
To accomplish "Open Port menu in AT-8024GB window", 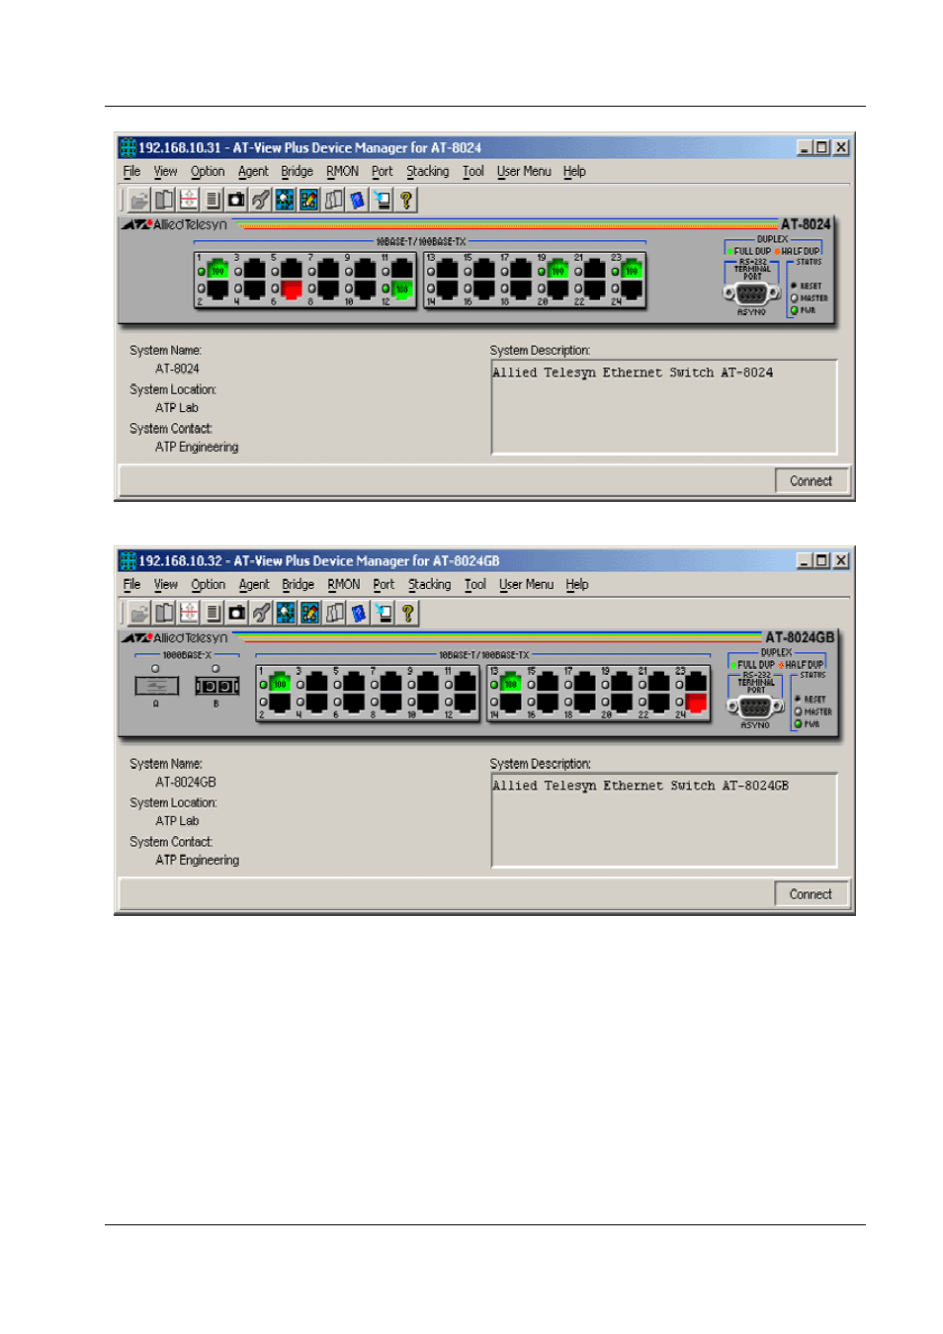I will coord(384,585).
